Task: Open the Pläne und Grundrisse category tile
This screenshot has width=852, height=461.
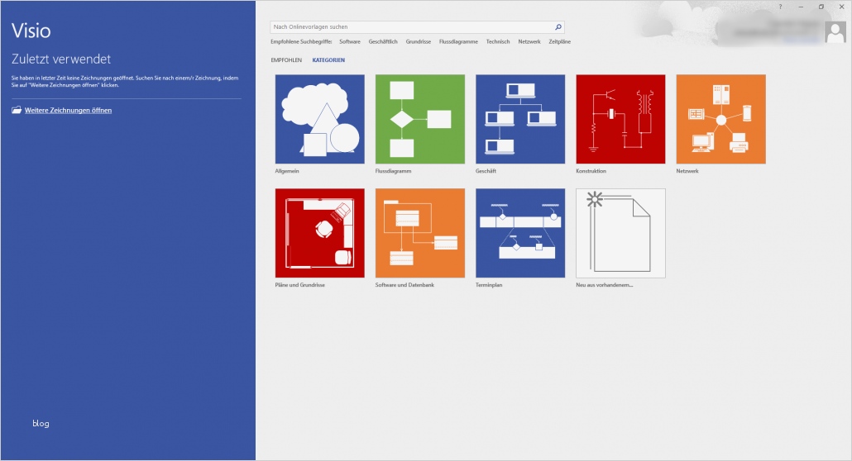Action: [x=319, y=233]
